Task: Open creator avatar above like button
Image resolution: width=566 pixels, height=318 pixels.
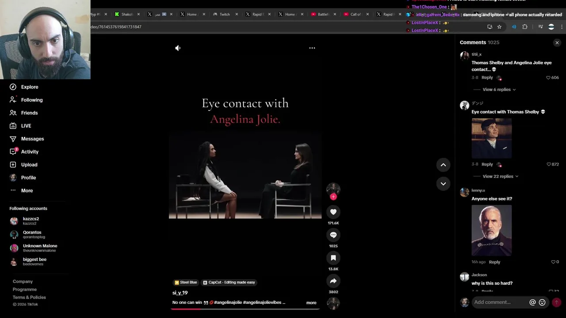Action: pos(333,189)
